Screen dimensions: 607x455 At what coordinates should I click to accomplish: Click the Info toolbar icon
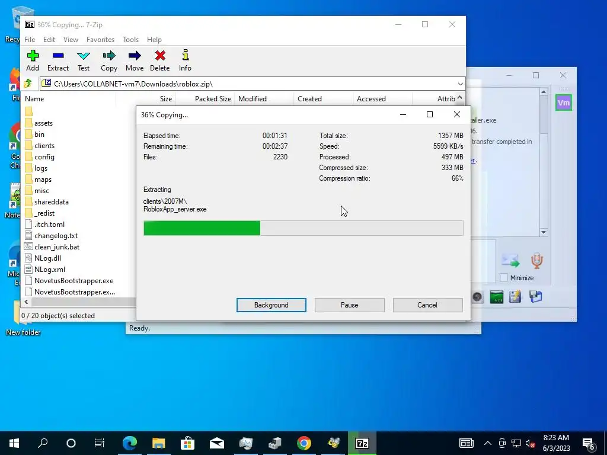click(x=185, y=60)
